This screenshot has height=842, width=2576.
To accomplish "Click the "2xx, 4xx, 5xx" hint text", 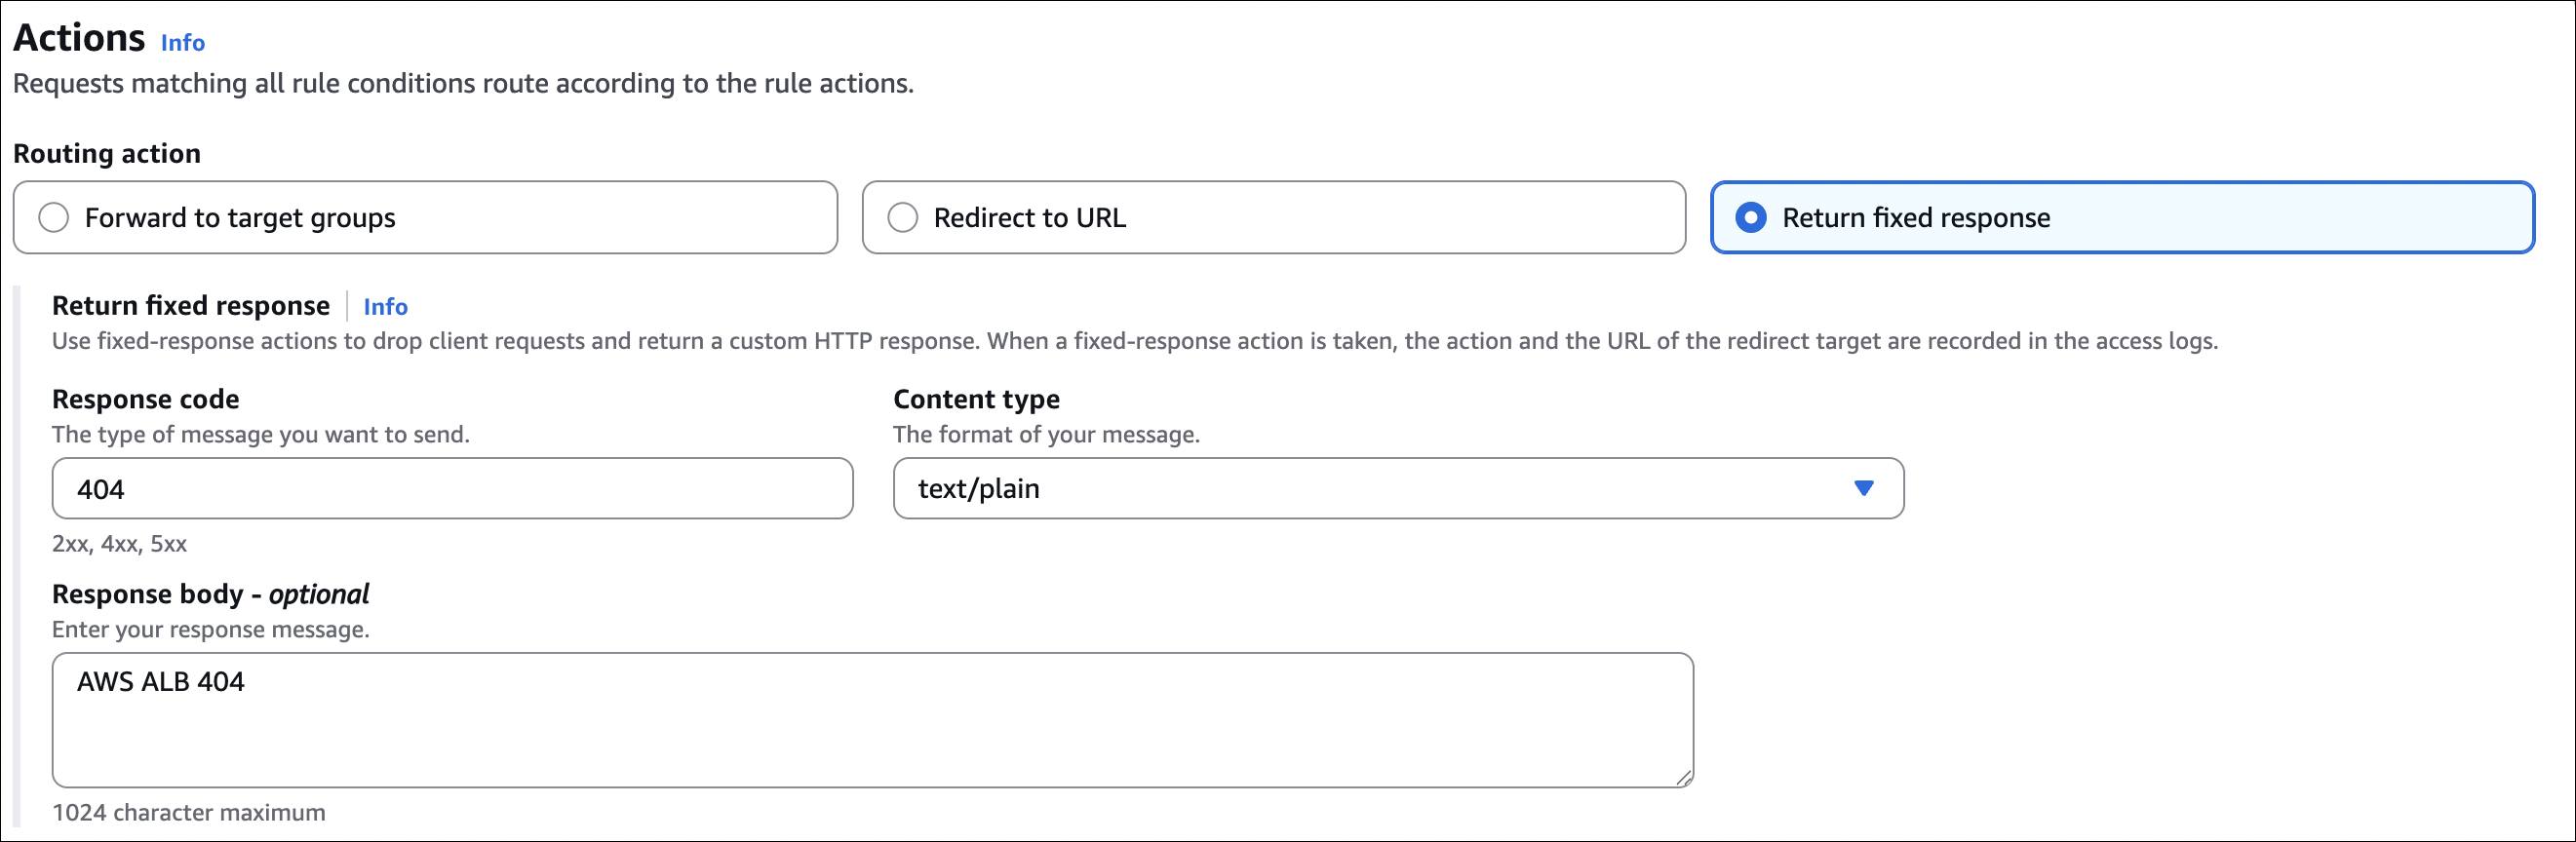I will click(119, 545).
